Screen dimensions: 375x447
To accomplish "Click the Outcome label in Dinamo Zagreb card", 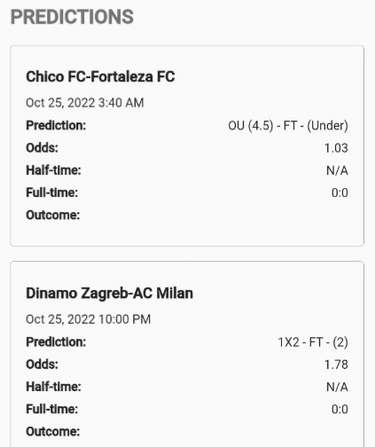I will pyautogui.click(x=53, y=432).
